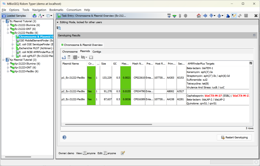This screenshot has width=260, height=166.
Task: Collapse the Kp Plasmid Tutorial tree node
Action: [x=3, y=60]
